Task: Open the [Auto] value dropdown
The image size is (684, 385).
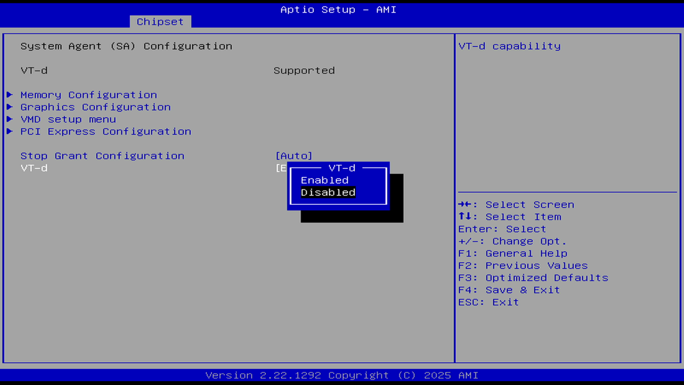Action: (294, 156)
